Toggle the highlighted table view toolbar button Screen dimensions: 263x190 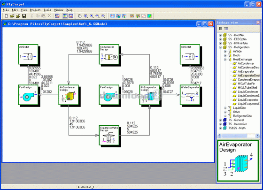(x=65, y=16)
